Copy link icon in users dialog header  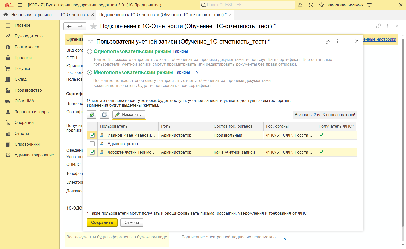(328, 41)
